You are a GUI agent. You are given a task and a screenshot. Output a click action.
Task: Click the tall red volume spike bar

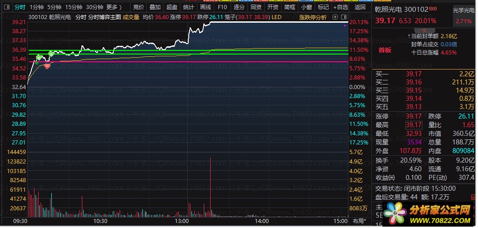(210, 187)
